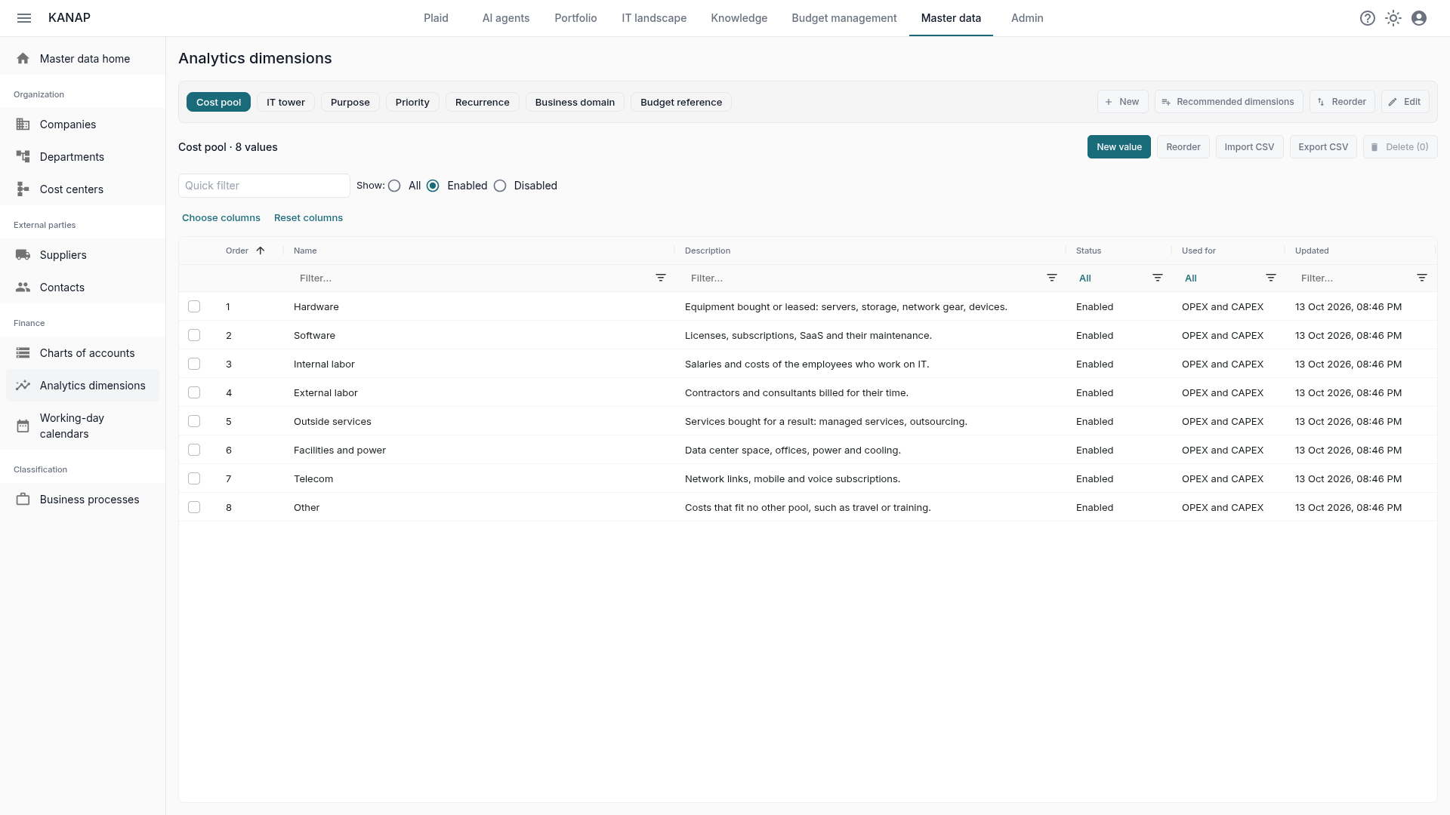Click the Companies building icon in sidebar

(x=23, y=125)
